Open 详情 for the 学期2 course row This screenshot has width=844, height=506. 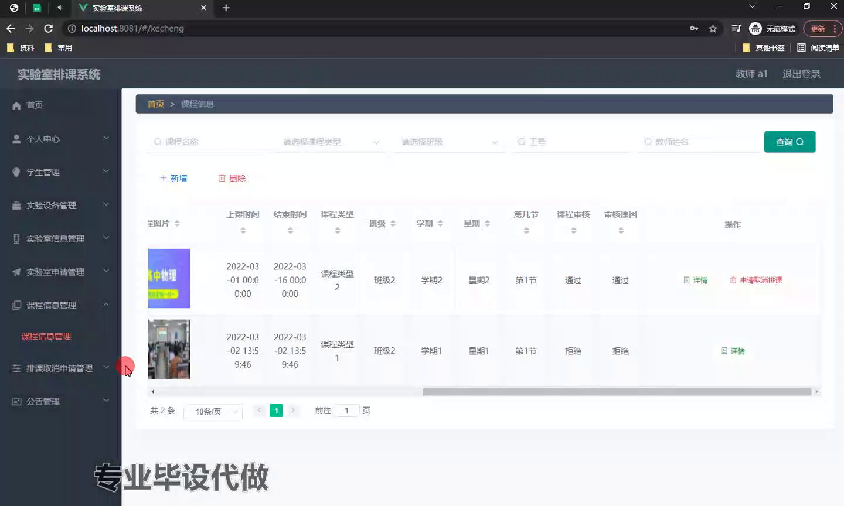click(696, 281)
